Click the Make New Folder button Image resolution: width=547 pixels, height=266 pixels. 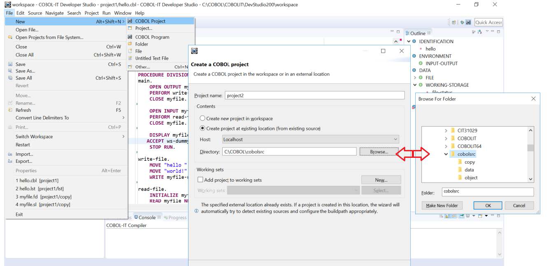pyautogui.click(x=442, y=205)
